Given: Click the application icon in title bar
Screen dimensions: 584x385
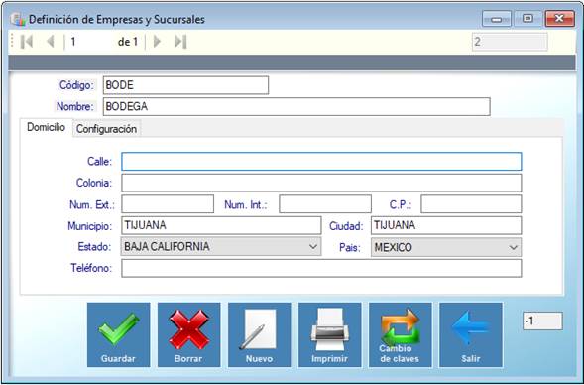Looking at the screenshot, I should pyautogui.click(x=18, y=19).
